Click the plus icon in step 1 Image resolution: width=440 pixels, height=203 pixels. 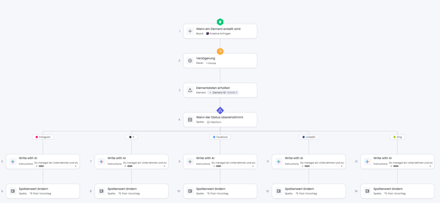tap(190, 31)
